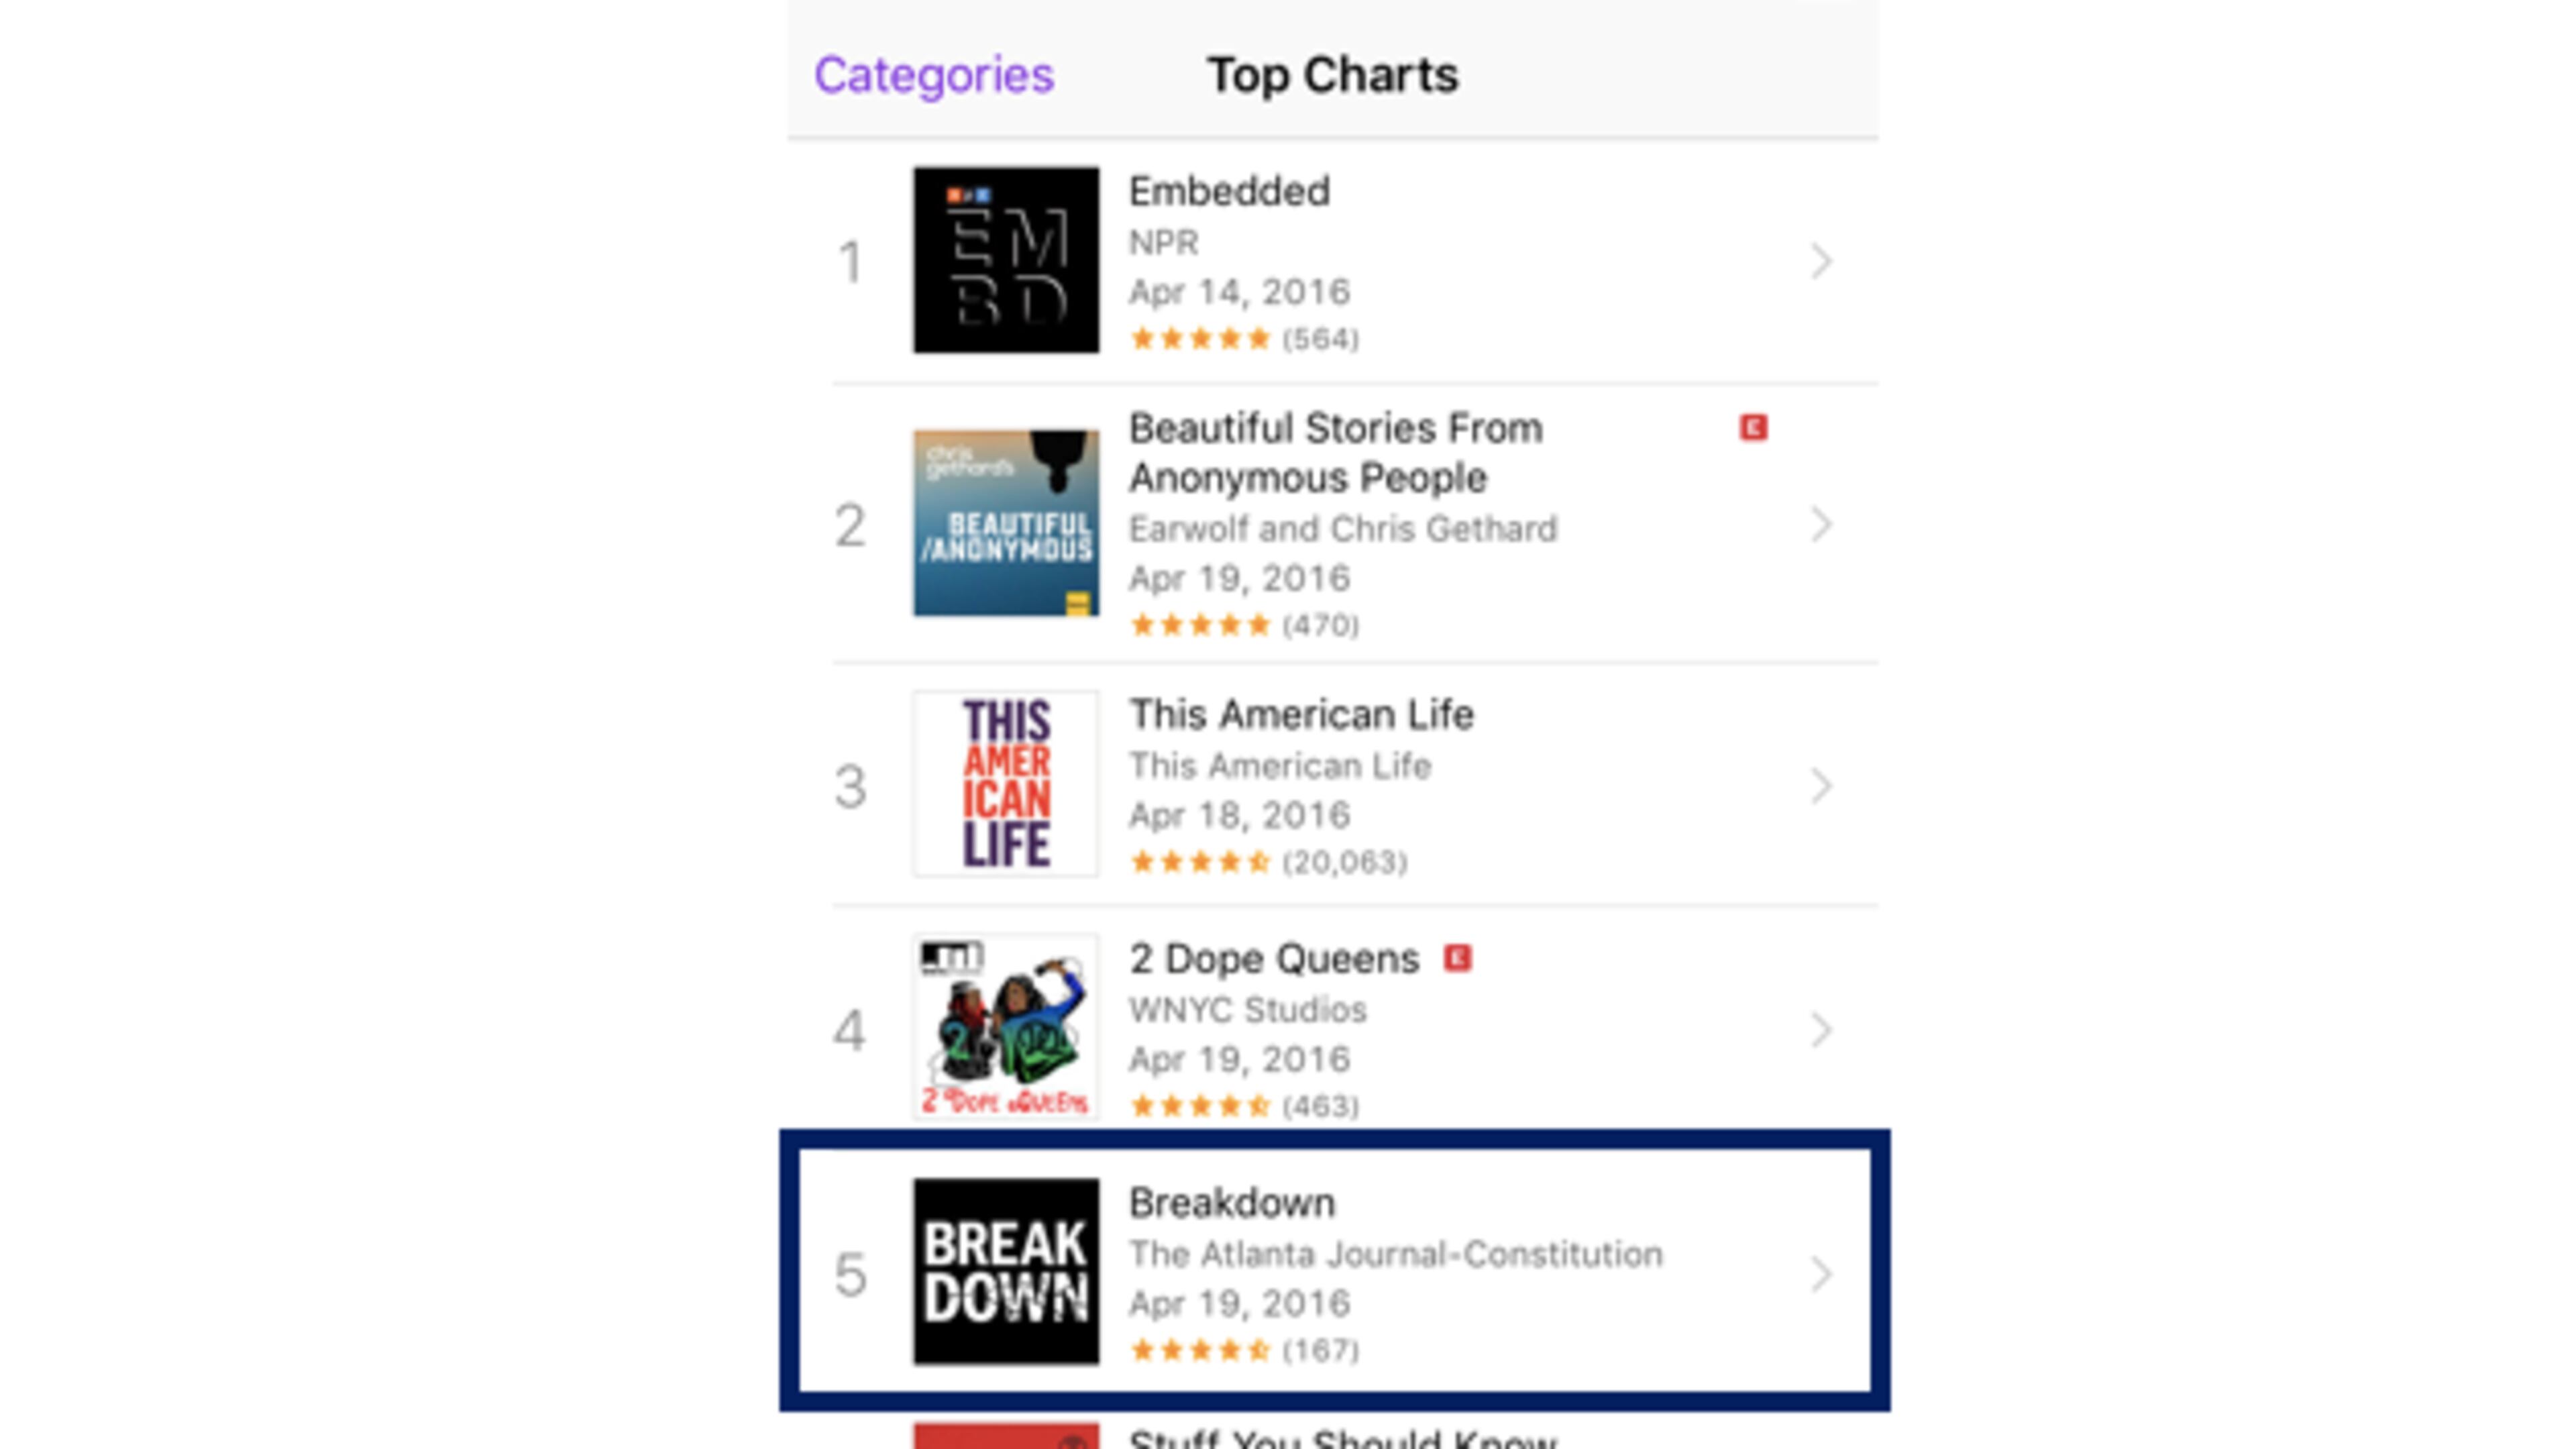Expand This American Life row chevron

coord(1821,786)
